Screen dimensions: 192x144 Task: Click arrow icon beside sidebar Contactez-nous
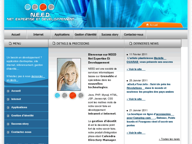point(8,132)
